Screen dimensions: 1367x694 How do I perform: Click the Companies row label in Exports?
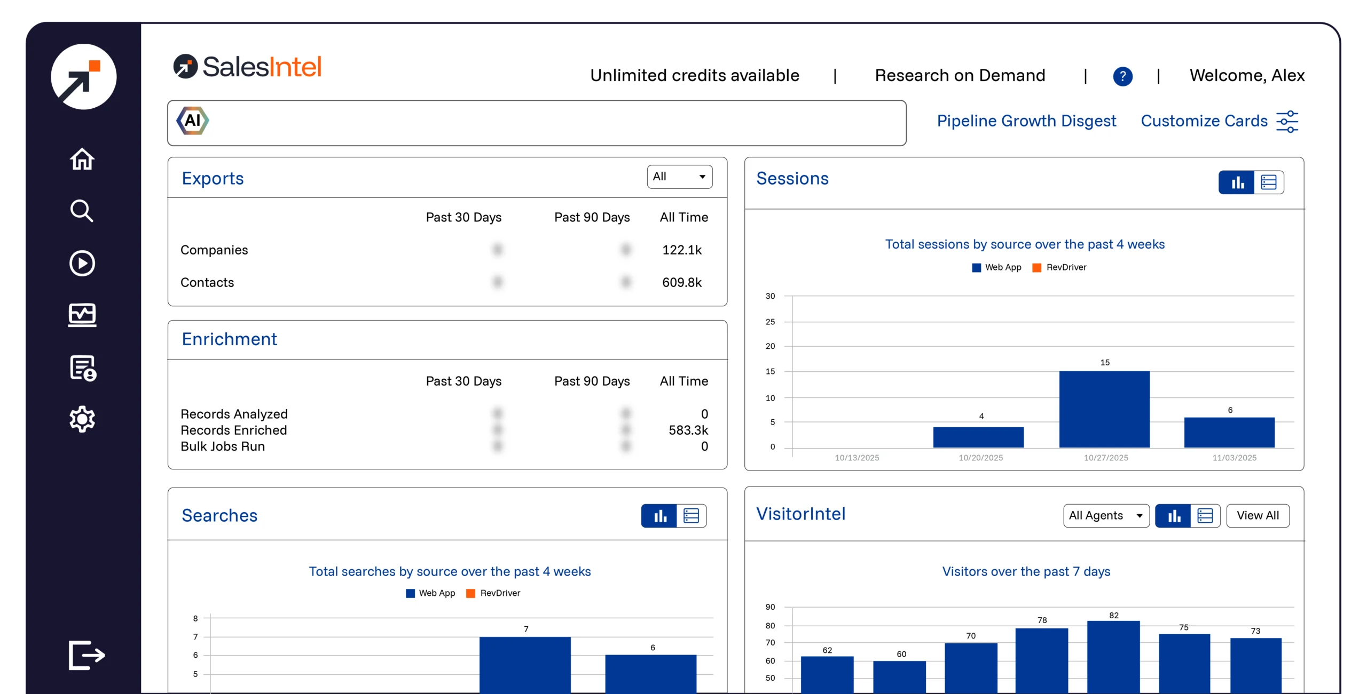point(214,250)
